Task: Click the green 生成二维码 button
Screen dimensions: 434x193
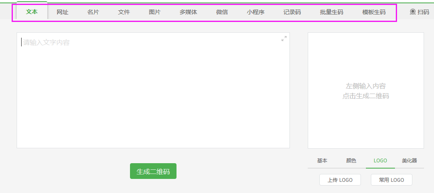Action: [153, 171]
